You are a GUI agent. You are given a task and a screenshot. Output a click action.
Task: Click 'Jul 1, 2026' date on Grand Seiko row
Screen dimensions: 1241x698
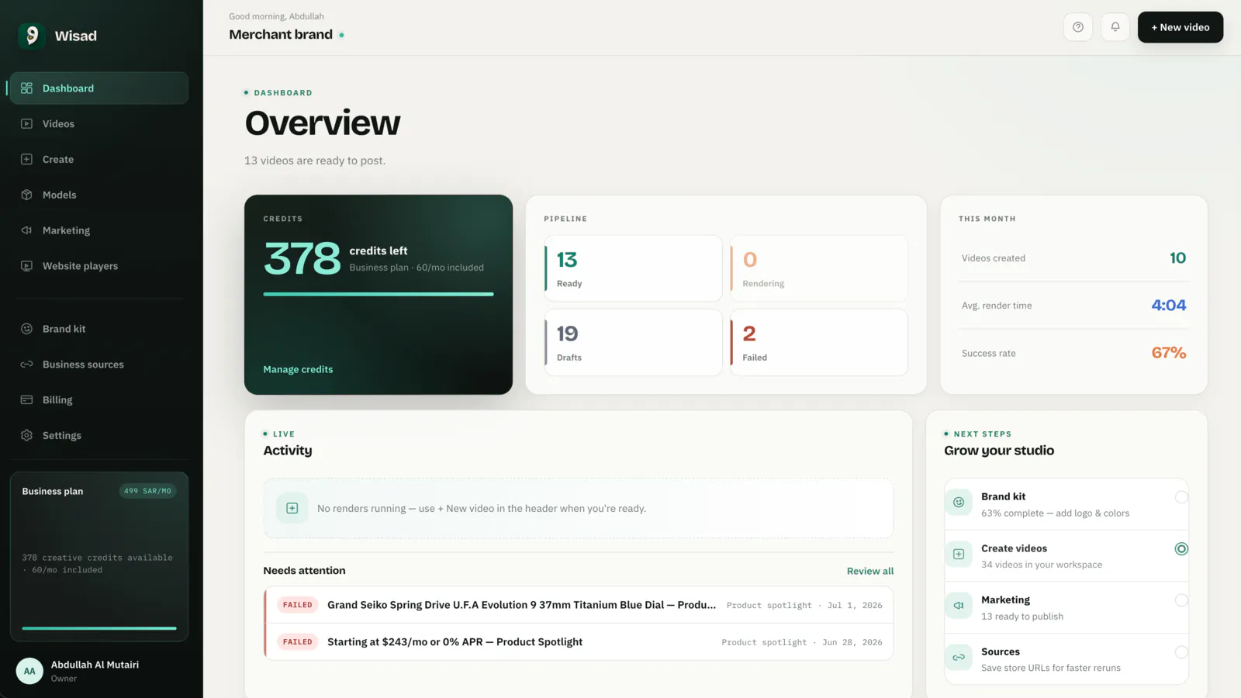(x=855, y=606)
